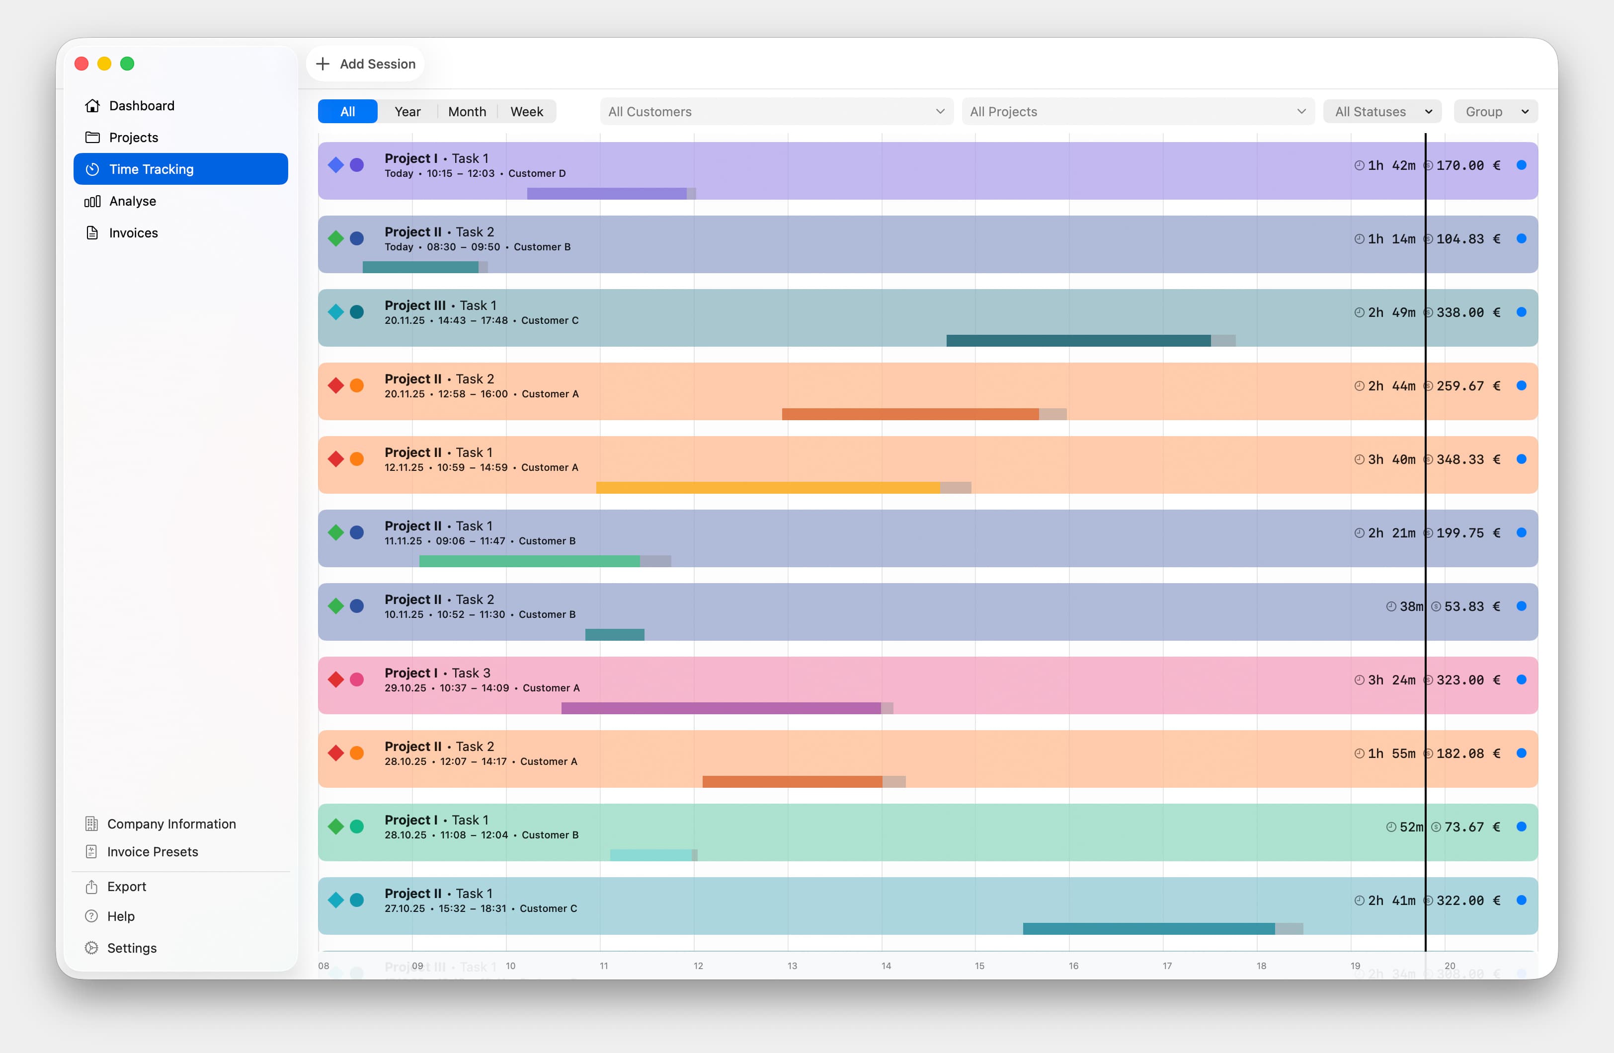
Task: Select the Company Information building icon
Action: [92, 824]
